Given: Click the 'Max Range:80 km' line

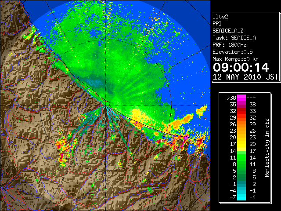Looking at the screenshot, I should coord(235,59).
